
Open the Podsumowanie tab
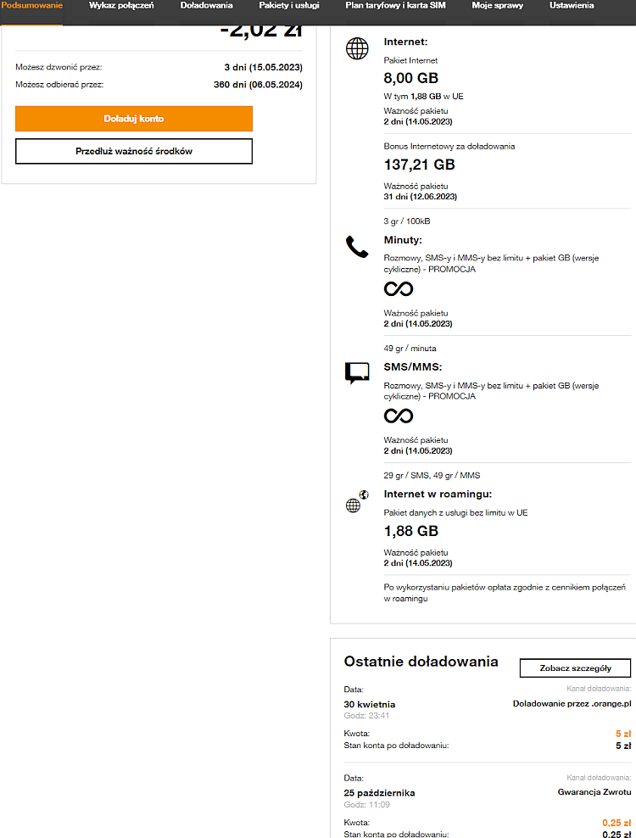pos(31,6)
